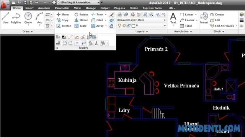Image resolution: width=245 pixels, height=137 pixels.
Task: Switch to the Express Tools tab
Action: (x=152, y=8)
